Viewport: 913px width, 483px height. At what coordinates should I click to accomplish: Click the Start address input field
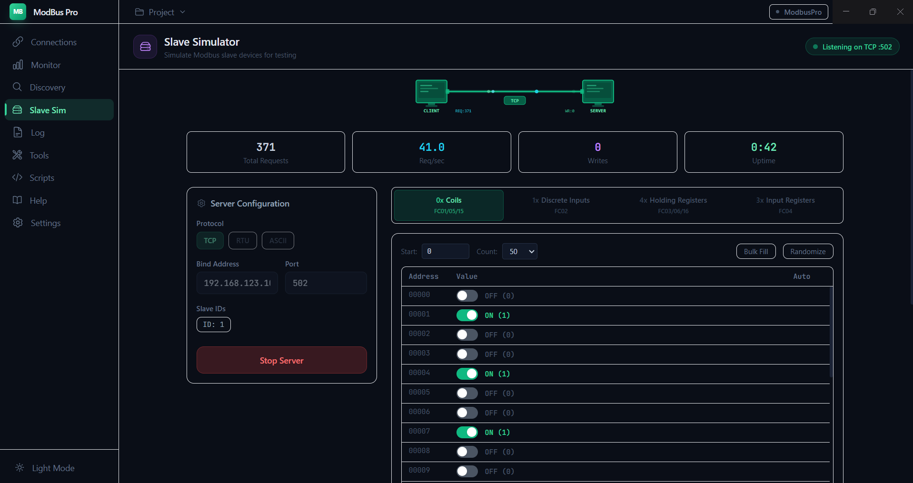coord(446,251)
